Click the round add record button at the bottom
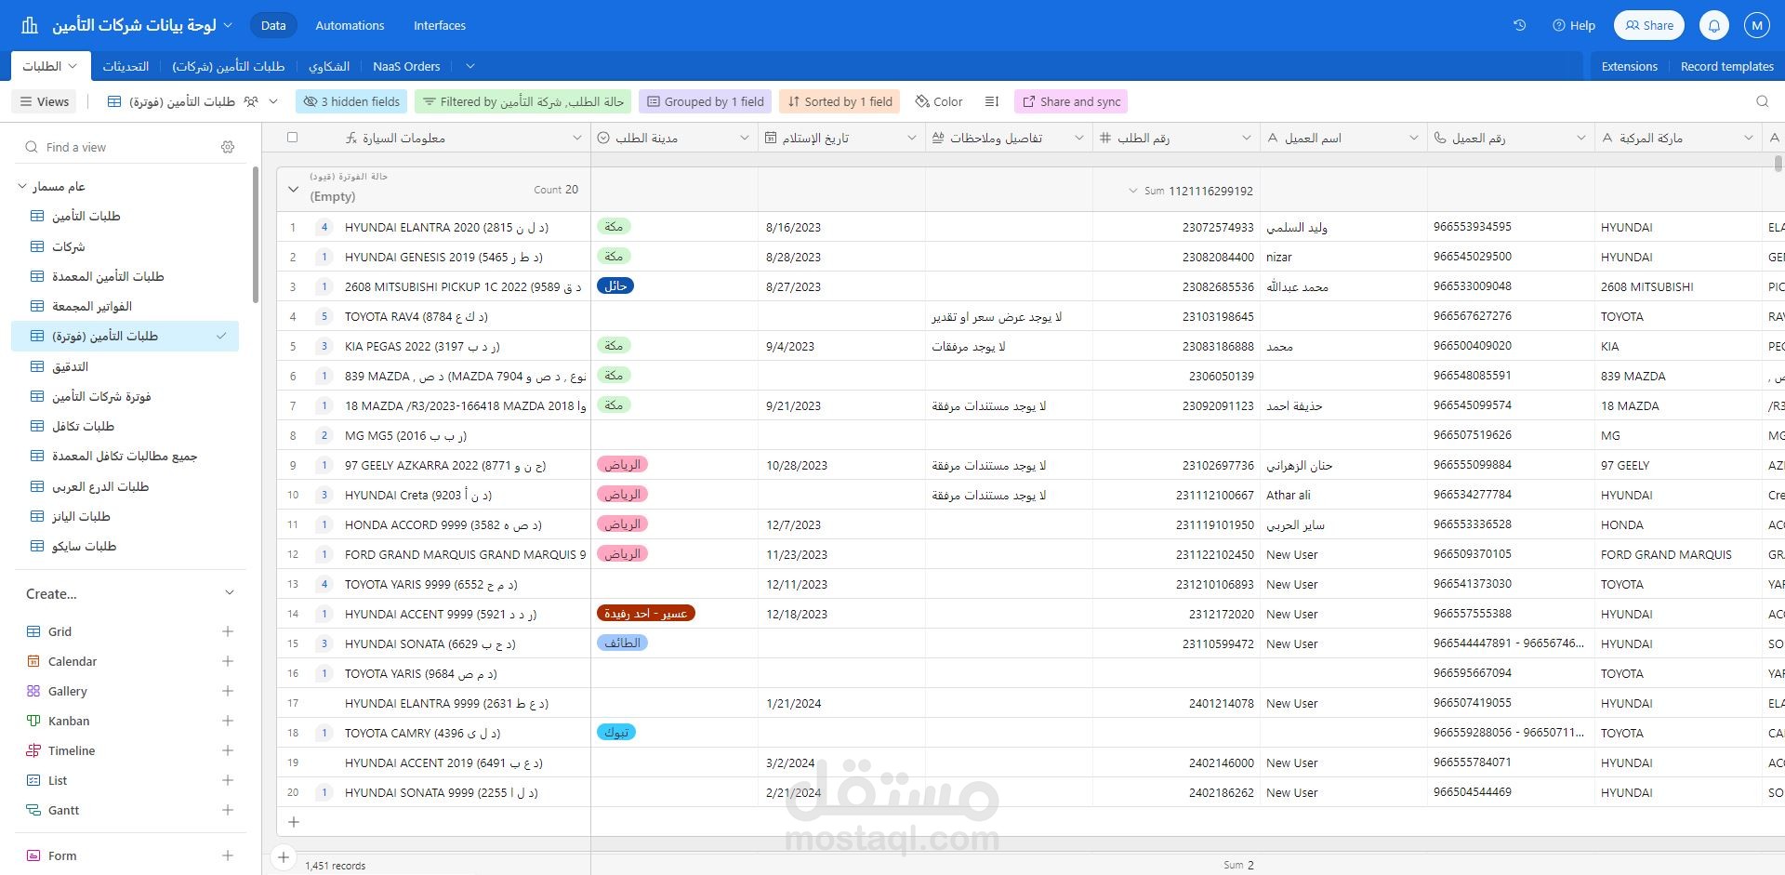The width and height of the screenshot is (1785, 875). coord(284,857)
